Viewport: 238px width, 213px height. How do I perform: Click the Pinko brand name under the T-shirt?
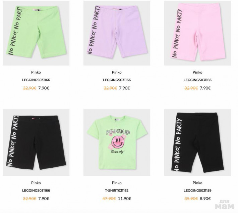pyautogui.click(x=117, y=183)
